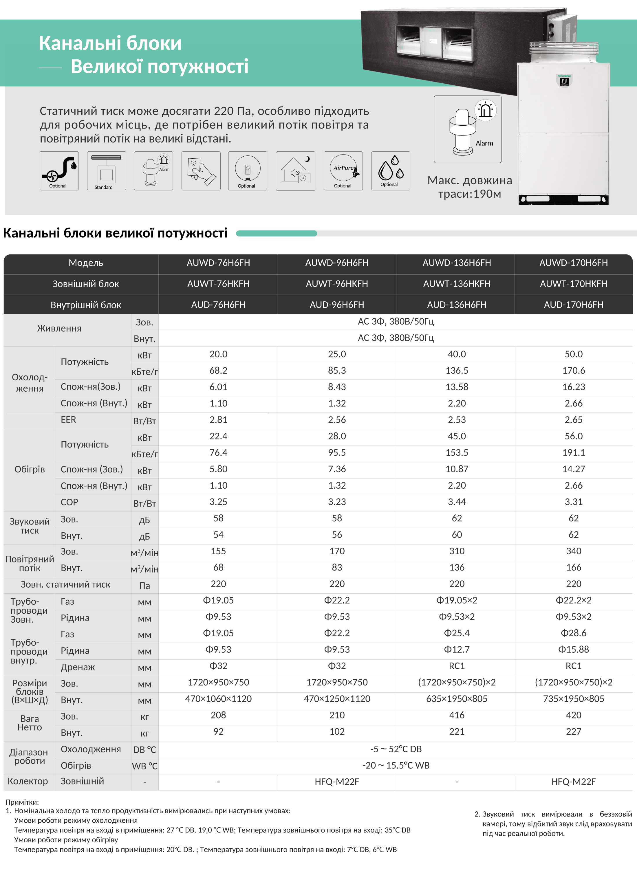Click outdoor unit cell AUWT-170HKFH
637x895 pixels.
pyautogui.click(x=574, y=284)
